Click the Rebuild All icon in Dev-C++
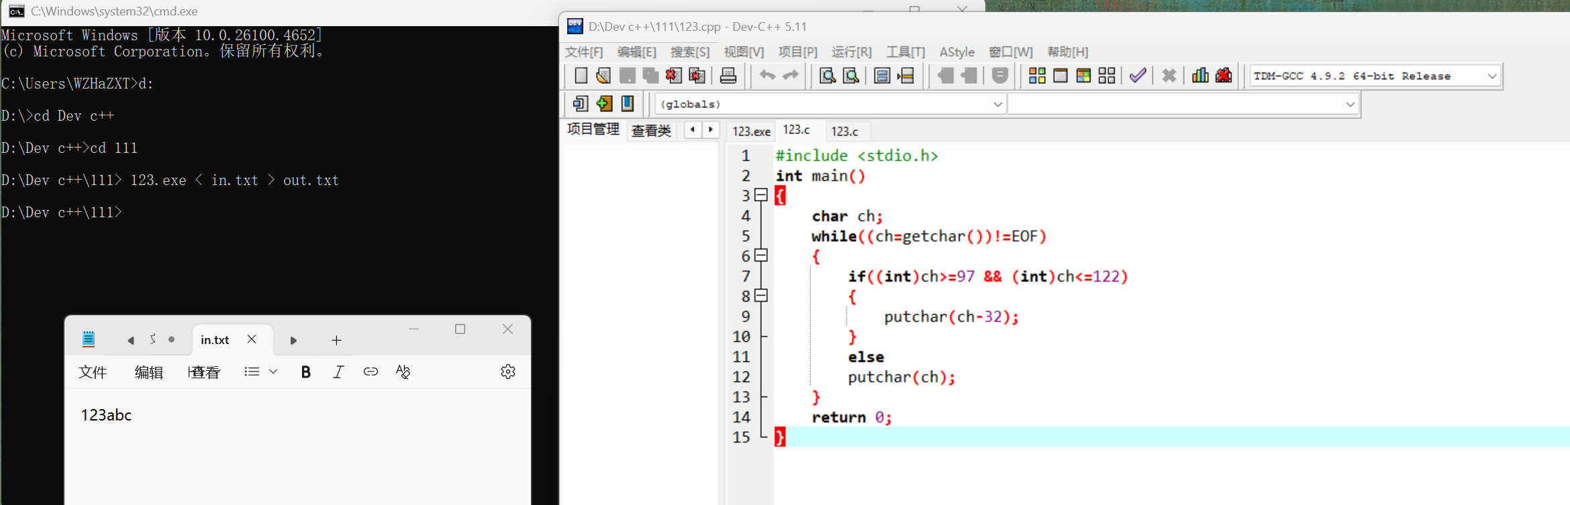 click(x=1107, y=76)
